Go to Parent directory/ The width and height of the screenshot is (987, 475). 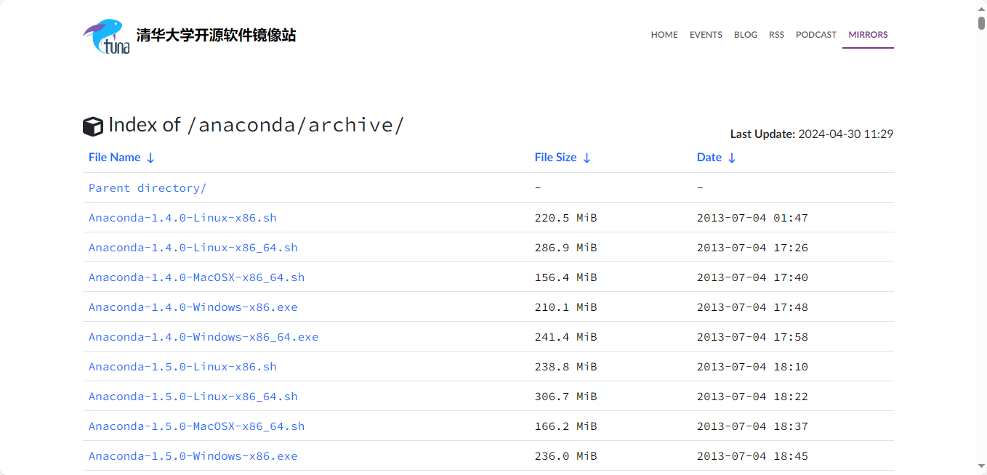tap(148, 188)
